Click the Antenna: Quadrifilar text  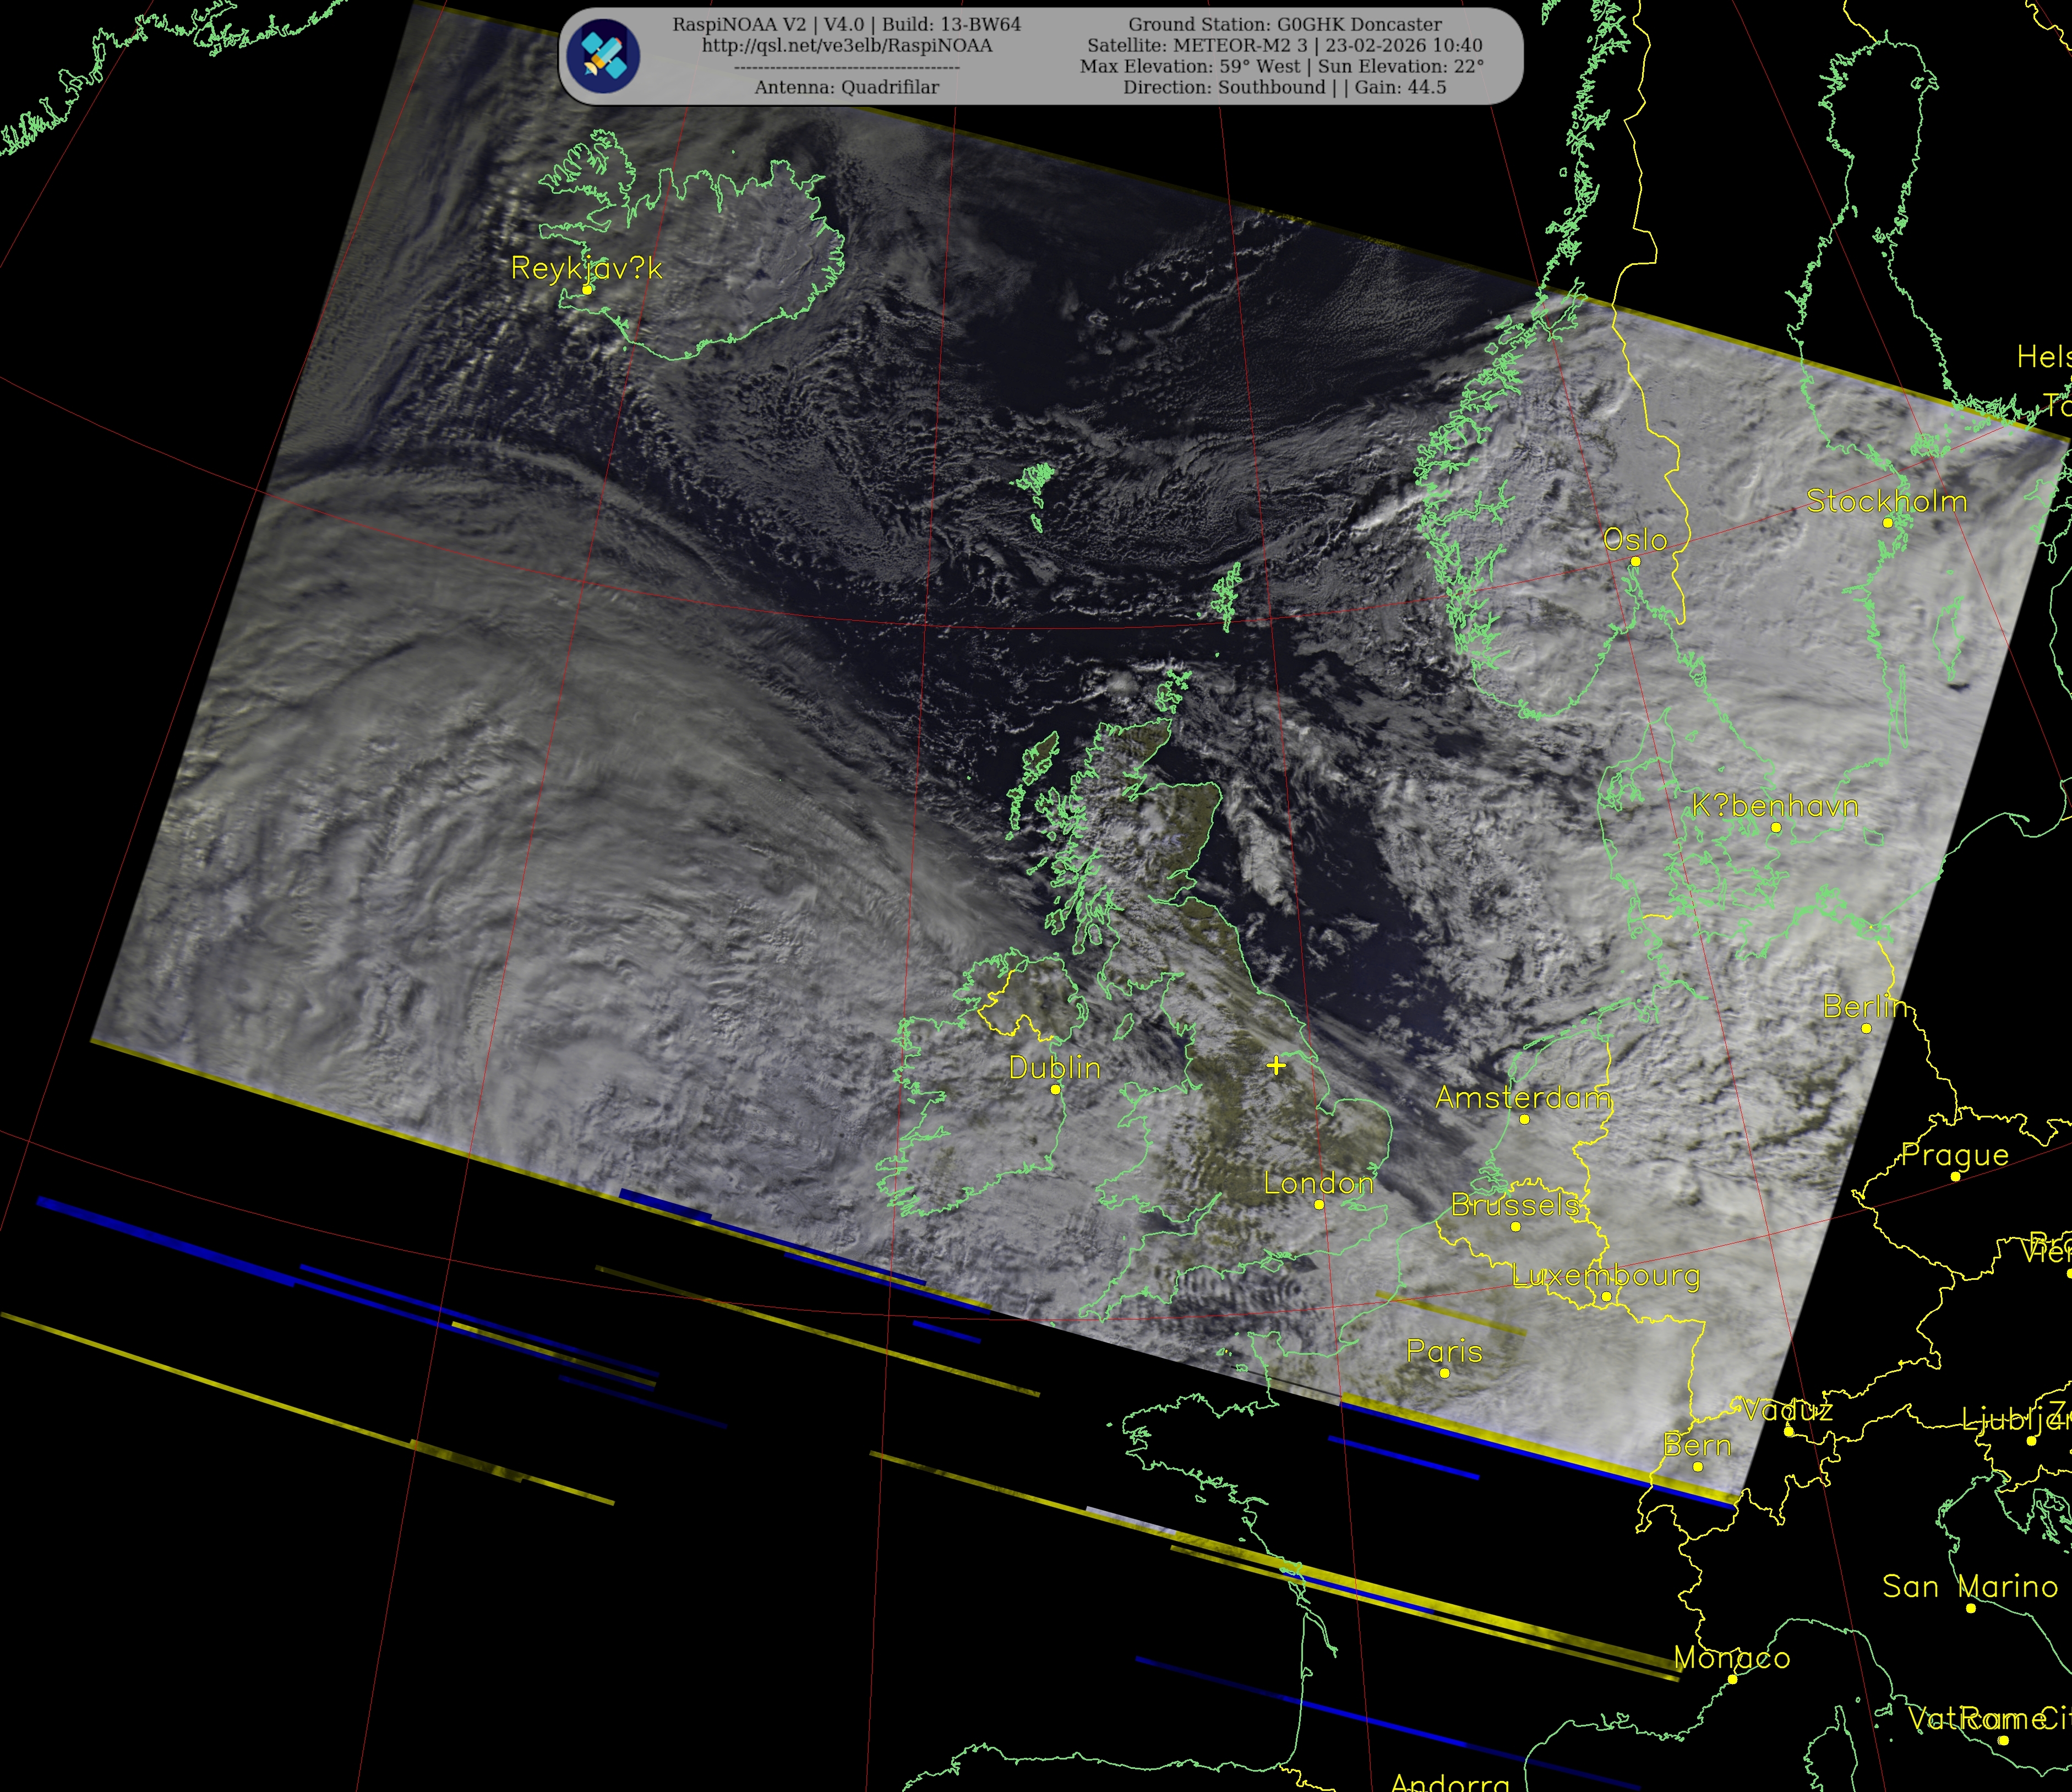point(846,88)
